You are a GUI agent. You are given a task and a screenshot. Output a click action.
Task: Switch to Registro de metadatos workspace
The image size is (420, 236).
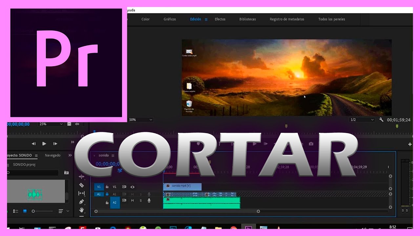click(x=287, y=19)
